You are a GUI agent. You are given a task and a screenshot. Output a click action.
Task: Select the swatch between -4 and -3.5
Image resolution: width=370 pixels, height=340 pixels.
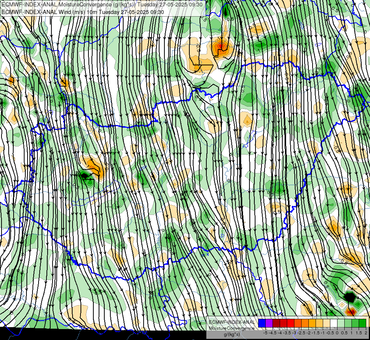point(283,323)
